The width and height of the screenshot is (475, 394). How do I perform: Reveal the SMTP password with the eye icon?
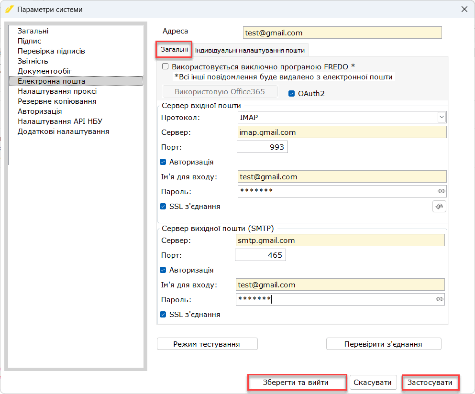coord(440,299)
